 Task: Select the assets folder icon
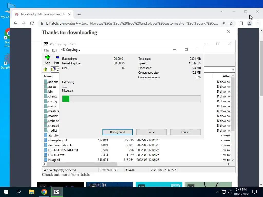pyautogui.click(x=46, y=87)
